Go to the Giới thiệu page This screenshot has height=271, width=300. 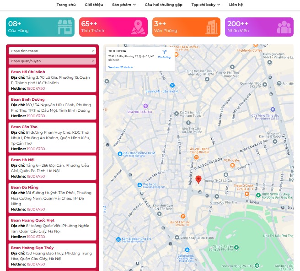[x=94, y=5]
